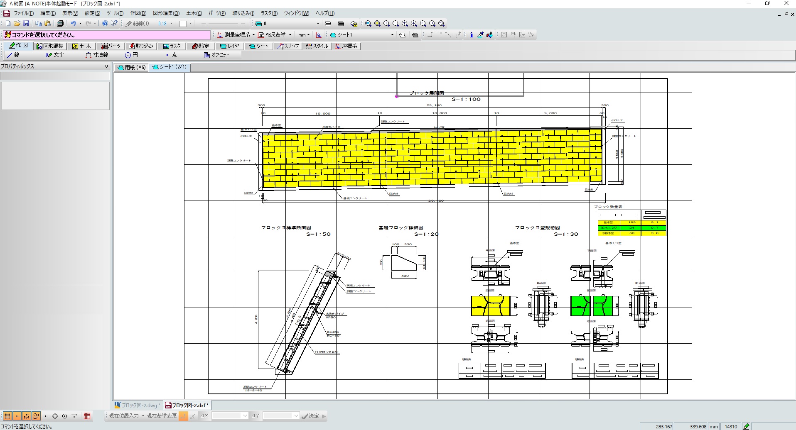Click the Print icon in toolbar
Image resolution: width=796 pixels, height=430 pixels.
[60, 24]
